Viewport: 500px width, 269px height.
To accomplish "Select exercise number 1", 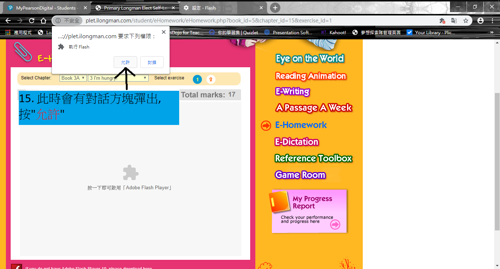I will (x=197, y=79).
